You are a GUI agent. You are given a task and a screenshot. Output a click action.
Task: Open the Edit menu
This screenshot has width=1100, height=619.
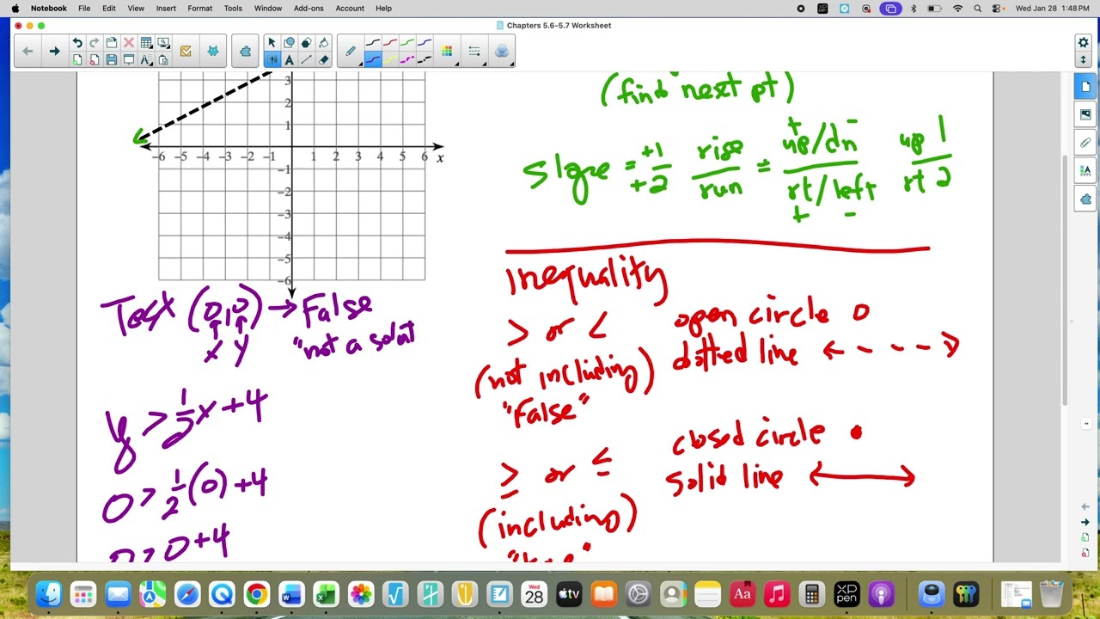(x=109, y=9)
